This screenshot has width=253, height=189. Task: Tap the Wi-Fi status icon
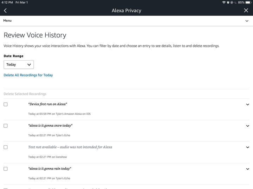coord(224,2)
